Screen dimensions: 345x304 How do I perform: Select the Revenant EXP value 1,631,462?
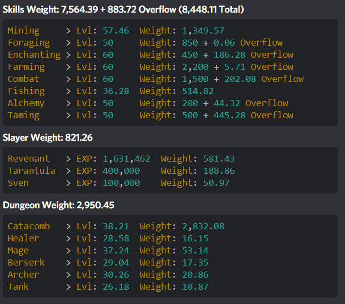click(x=126, y=159)
